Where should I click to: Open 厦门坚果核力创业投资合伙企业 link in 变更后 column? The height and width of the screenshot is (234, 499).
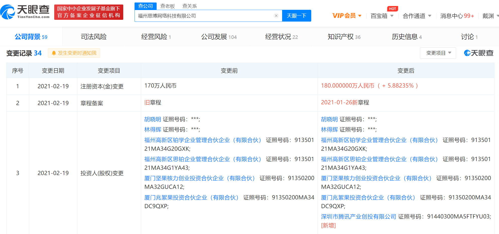377,178
